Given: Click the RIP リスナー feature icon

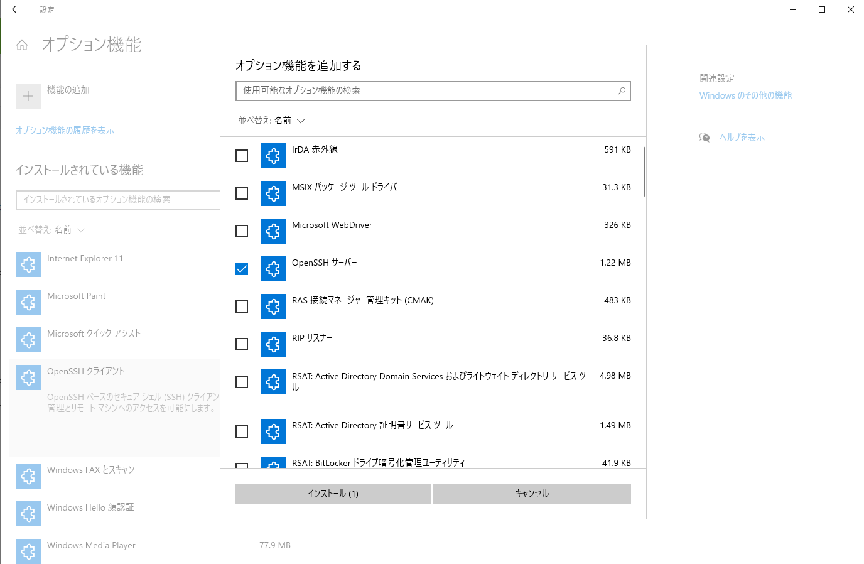Looking at the screenshot, I should [273, 344].
